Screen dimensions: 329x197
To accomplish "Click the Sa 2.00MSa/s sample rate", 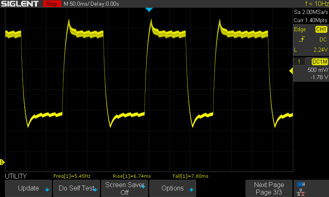I will click(311, 12).
